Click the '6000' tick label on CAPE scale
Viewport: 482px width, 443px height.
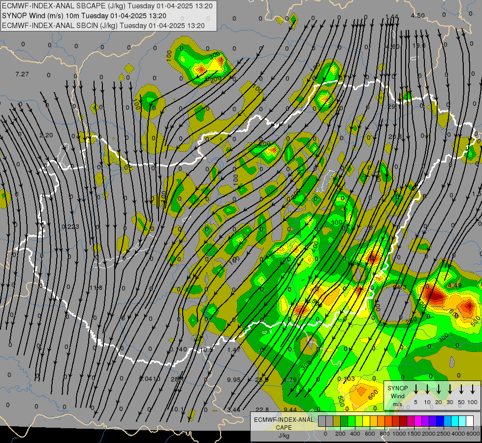[473, 434]
